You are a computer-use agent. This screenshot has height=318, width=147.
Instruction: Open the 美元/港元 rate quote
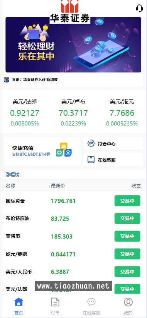tap(122, 112)
